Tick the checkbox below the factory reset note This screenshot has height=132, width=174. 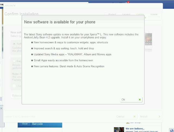14,86
